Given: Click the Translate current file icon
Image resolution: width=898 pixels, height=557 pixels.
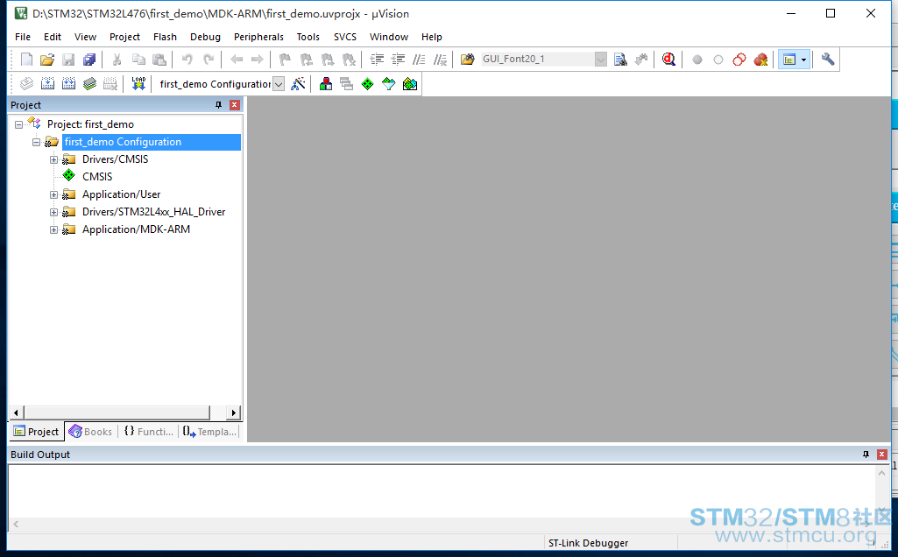Looking at the screenshot, I should coord(26,83).
